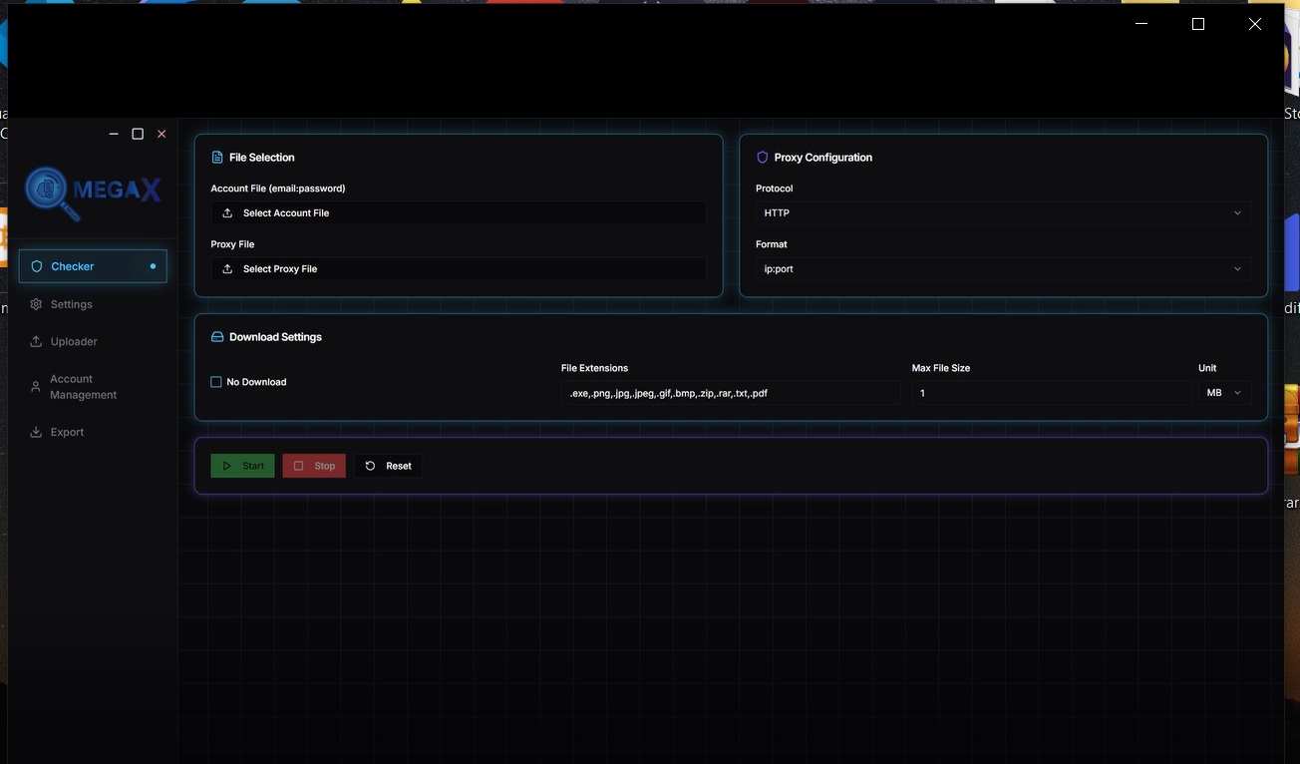Click the Max File Size input
The width and height of the screenshot is (1300, 764).
coord(1051,393)
